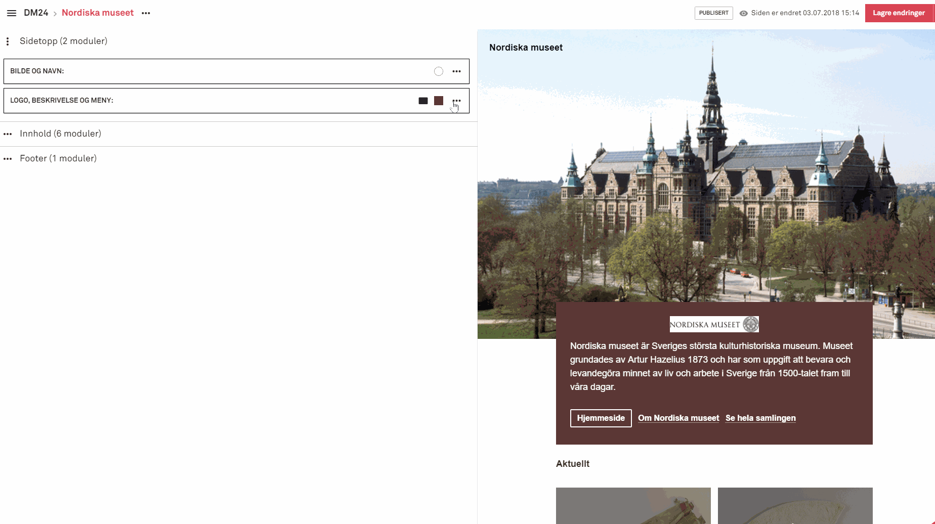The height and width of the screenshot is (524, 935).
Task: Save changes with Lagre endringer button
Action: pyautogui.click(x=898, y=13)
